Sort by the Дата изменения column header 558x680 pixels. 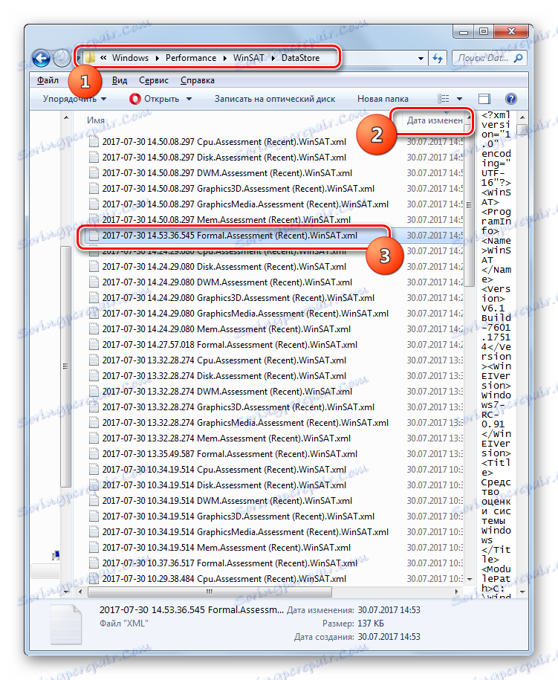pos(435,120)
